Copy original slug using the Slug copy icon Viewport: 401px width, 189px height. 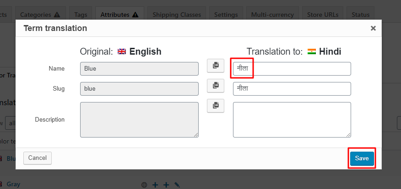216,85
